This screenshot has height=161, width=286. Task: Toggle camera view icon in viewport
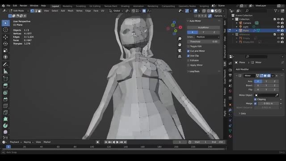pyautogui.click(x=180, y=51)
